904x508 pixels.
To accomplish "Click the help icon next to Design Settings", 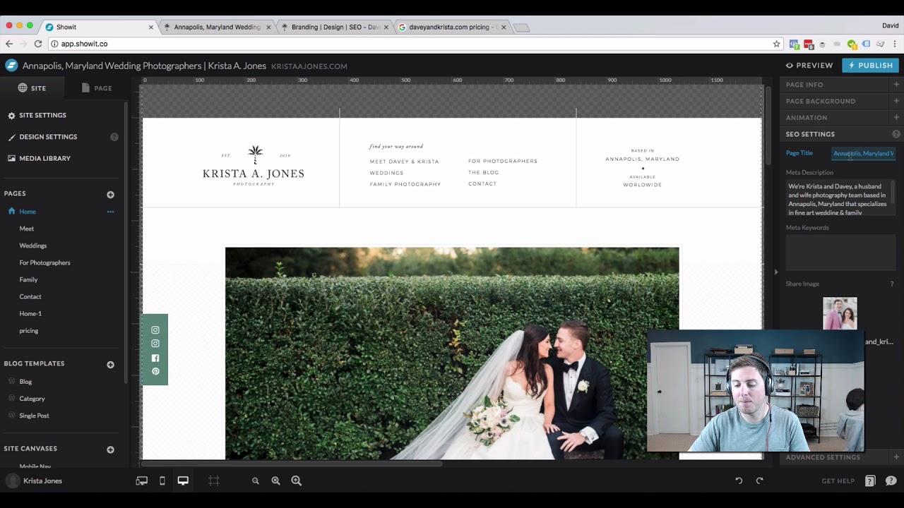I will [114, 137].
